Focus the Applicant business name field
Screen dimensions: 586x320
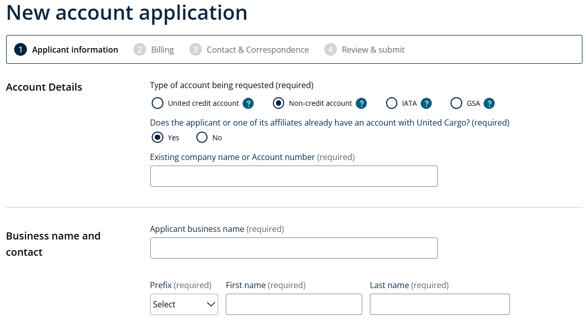[x=294, y=248]
